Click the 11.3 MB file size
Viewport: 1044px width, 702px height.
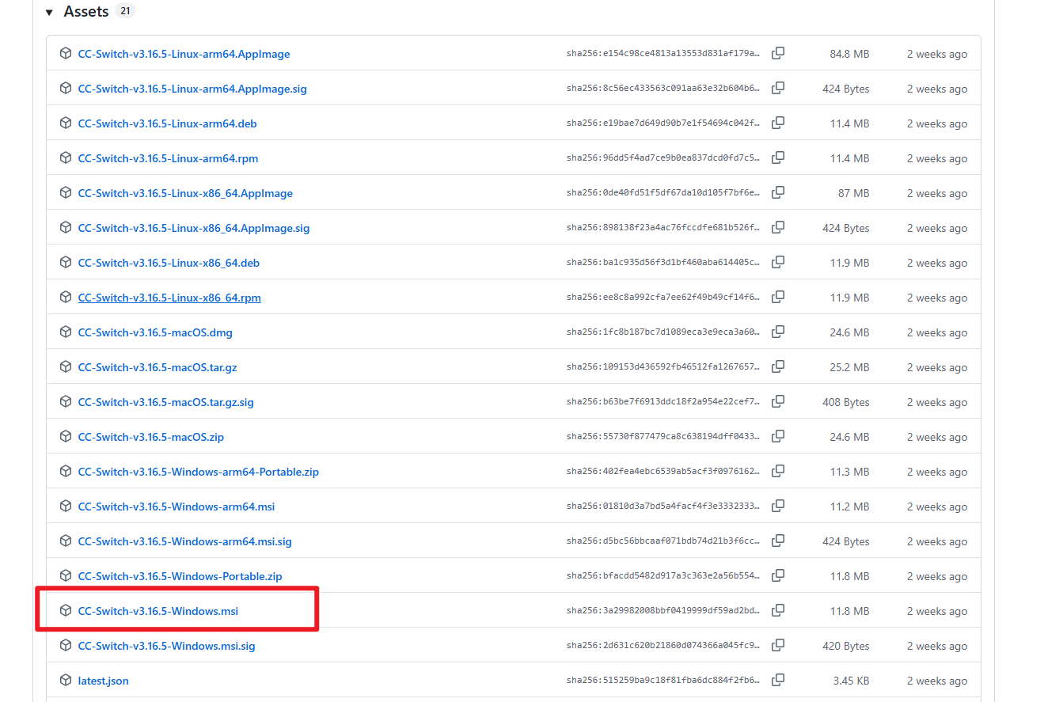850,472
